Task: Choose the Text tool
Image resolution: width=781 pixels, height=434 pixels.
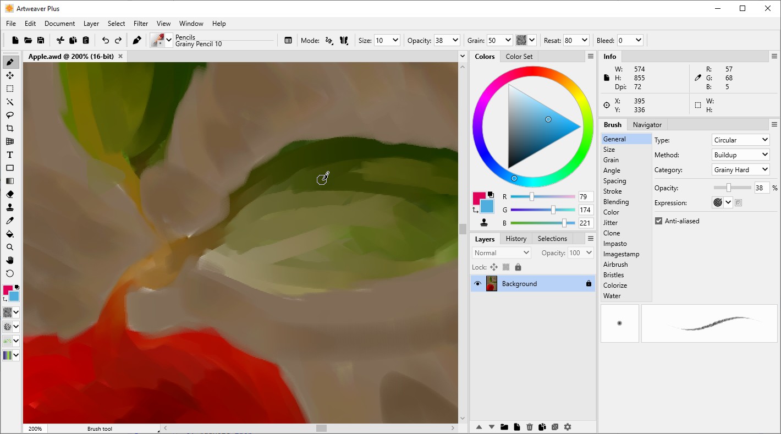Action: pos(10,155)
